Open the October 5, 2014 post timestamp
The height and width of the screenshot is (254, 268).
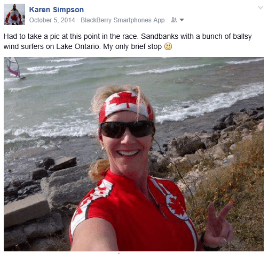pos(52,20)
